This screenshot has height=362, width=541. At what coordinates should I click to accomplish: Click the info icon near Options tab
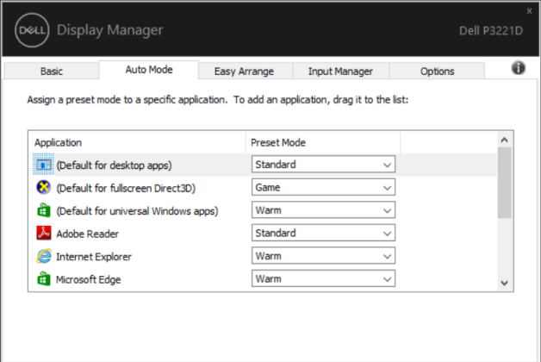[x=519, y=68]
